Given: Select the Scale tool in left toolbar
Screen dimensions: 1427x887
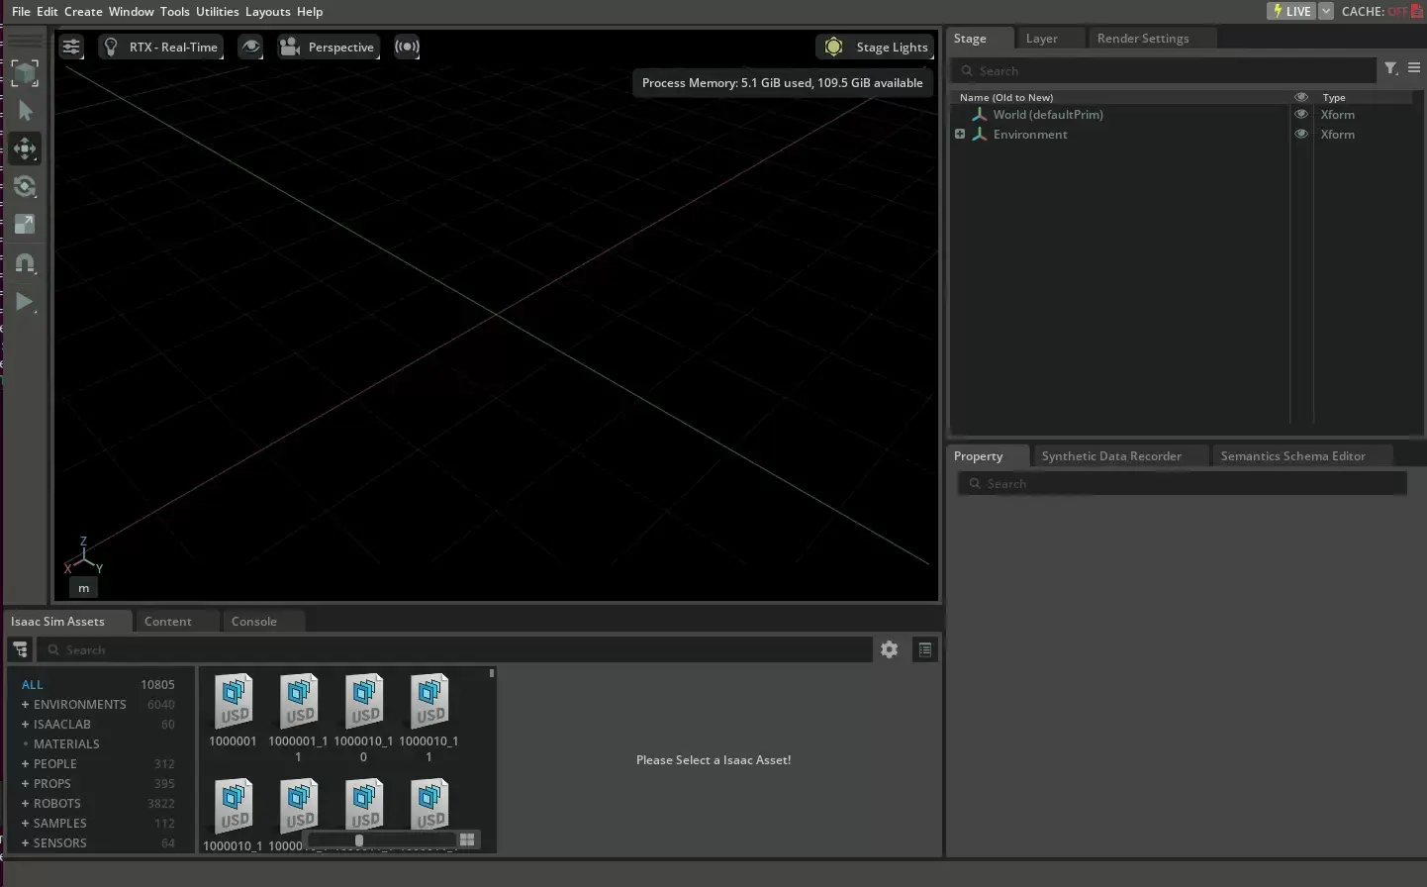Looking at the screenshot, I should click(25, 225).
